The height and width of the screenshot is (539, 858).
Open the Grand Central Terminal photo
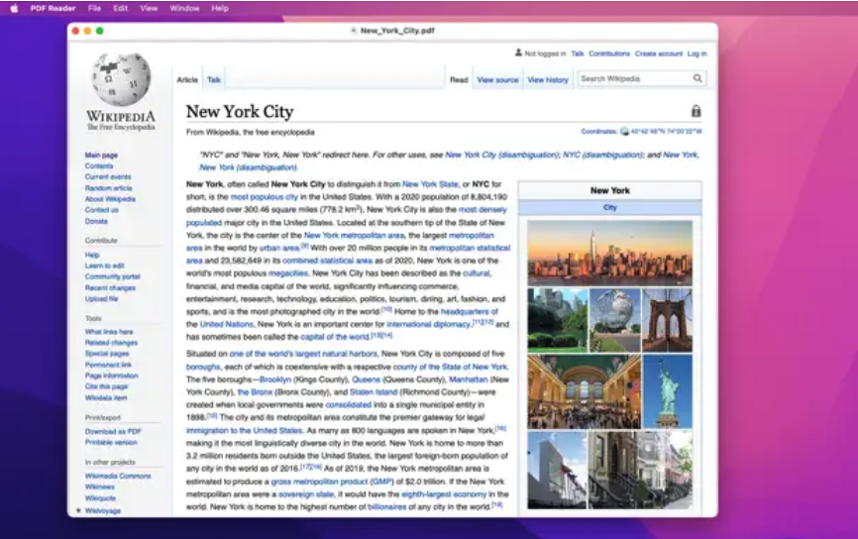[x=584, y=391]
